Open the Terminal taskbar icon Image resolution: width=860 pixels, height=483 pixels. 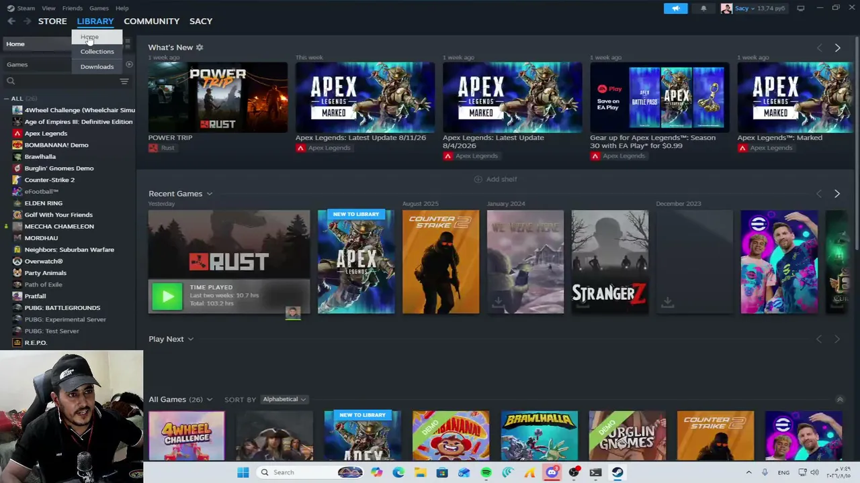point(595,472)
